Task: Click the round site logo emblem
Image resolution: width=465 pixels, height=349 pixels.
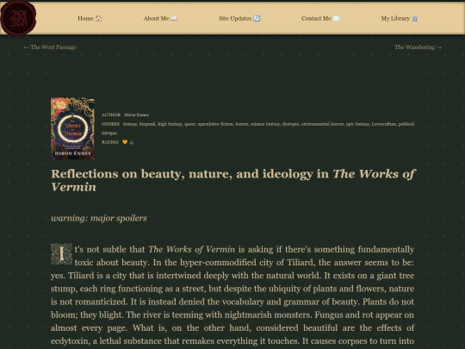Action: pyautogui.click(x=18, y=18)
